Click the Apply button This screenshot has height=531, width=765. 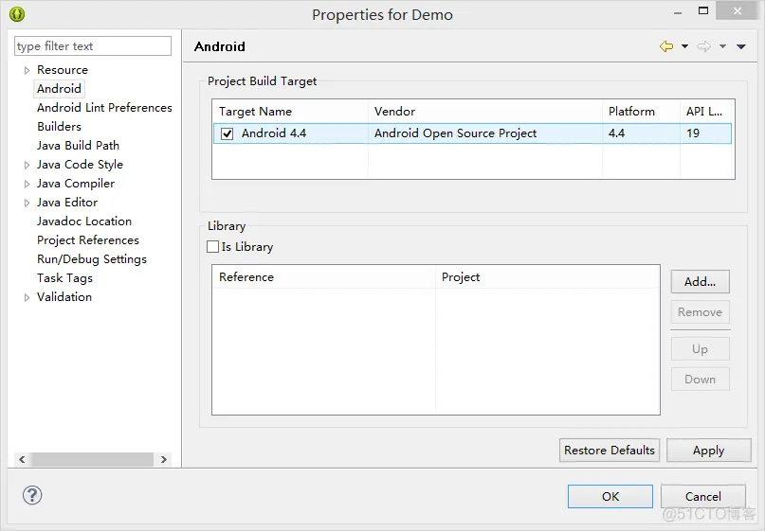click(708, 451)
